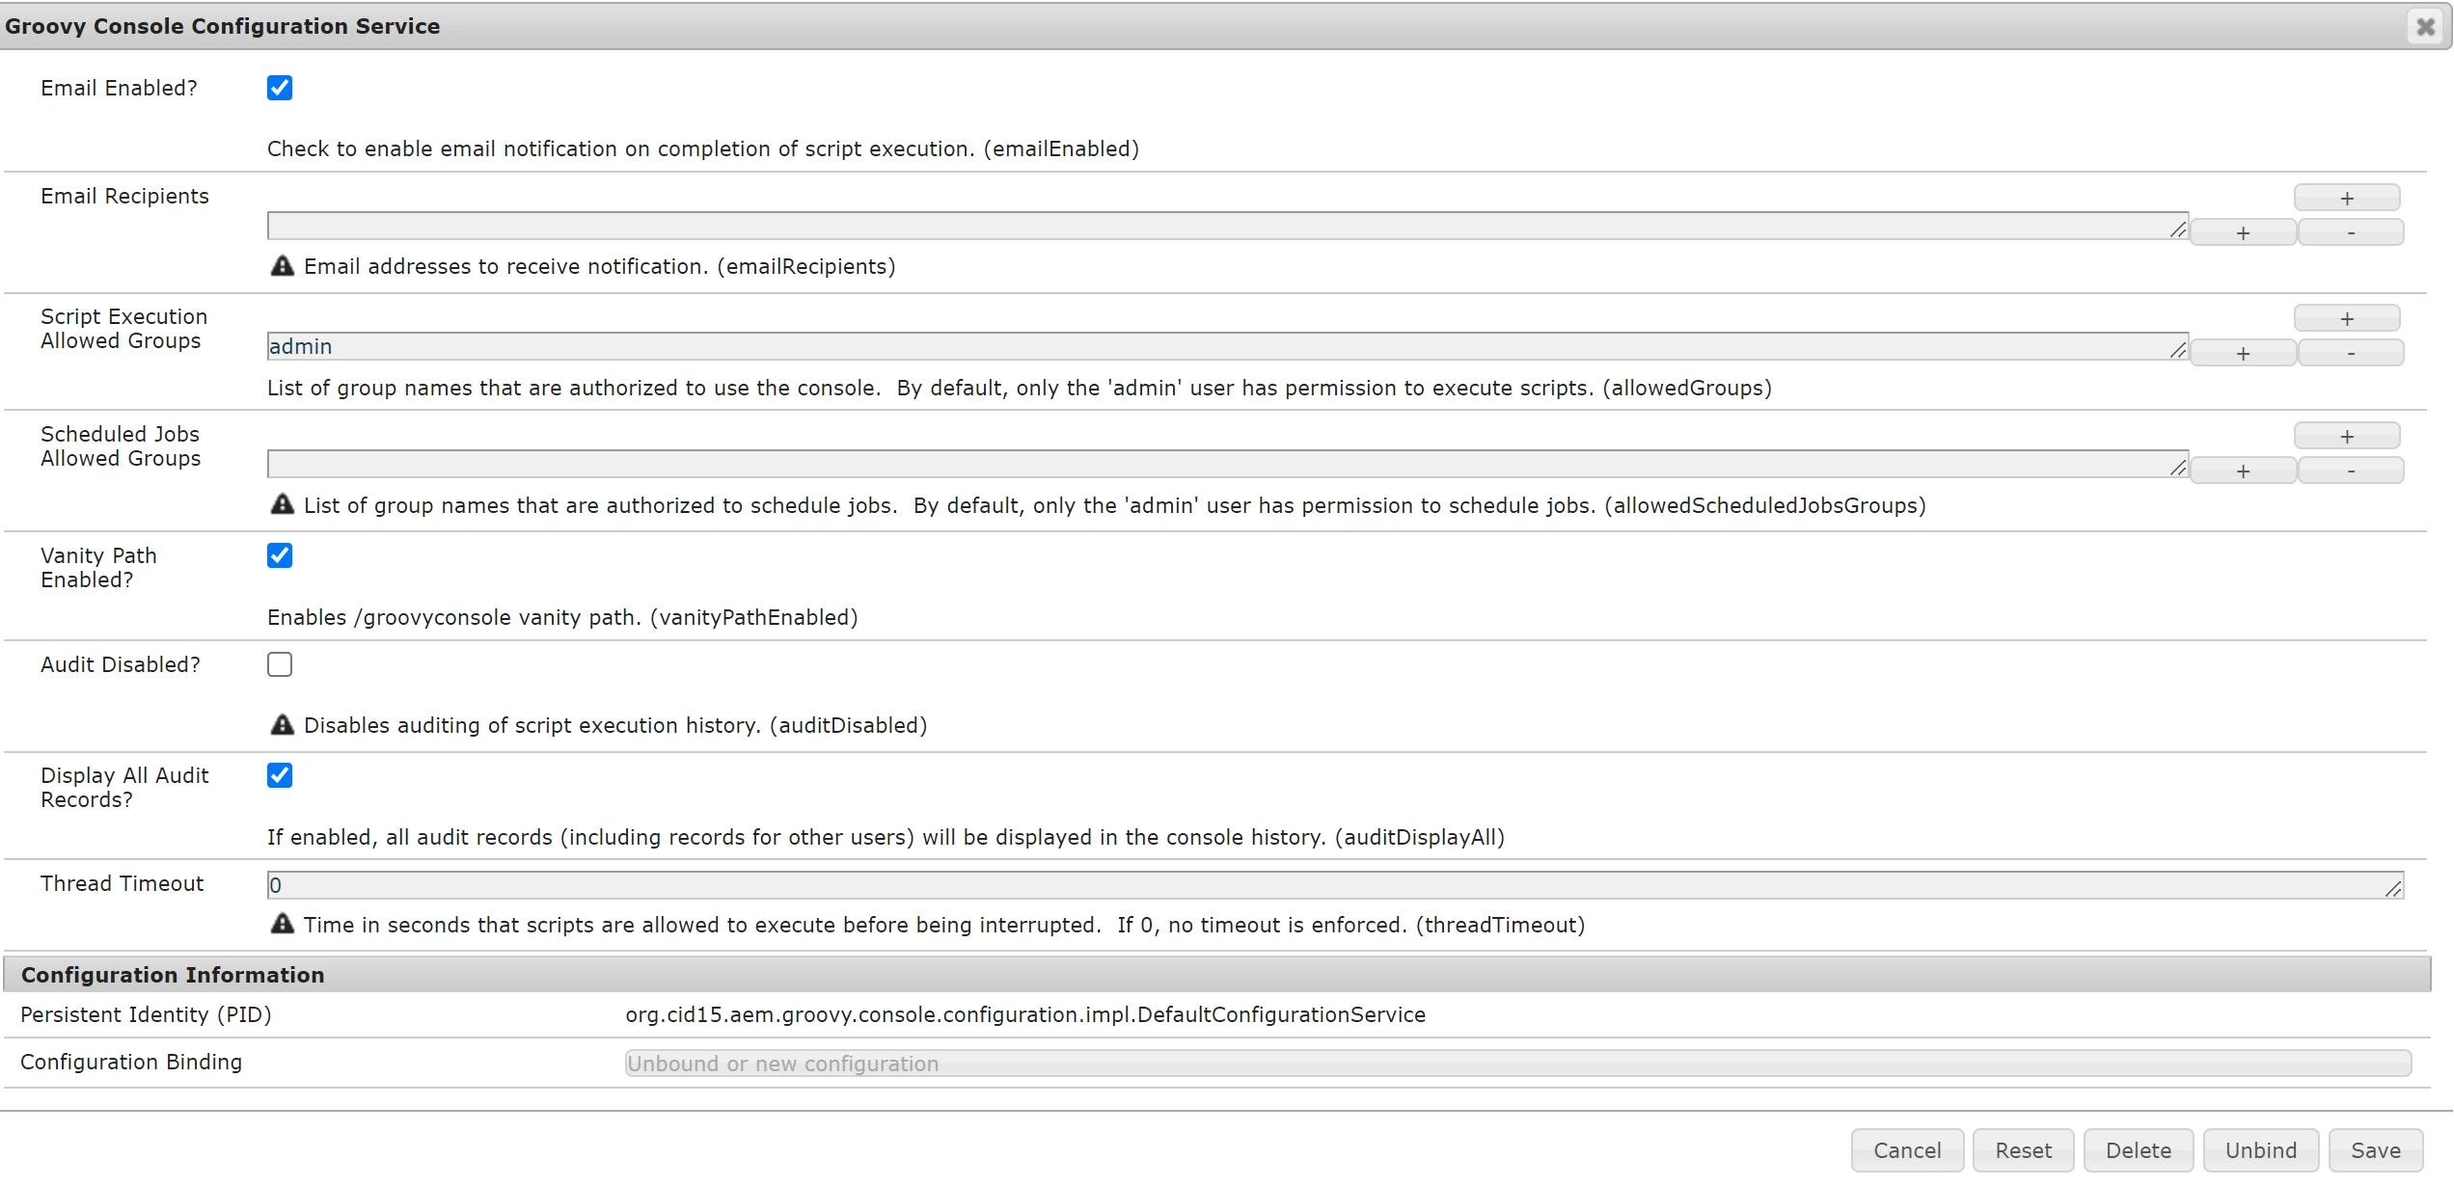Disable the Vanity Path Enabled checkbox
The width and height of the screenshot is (2454, 1186).
point(280,555)
